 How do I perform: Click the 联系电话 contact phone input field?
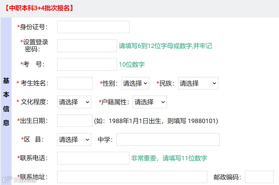pyautogui.click(x=93, y=158)
